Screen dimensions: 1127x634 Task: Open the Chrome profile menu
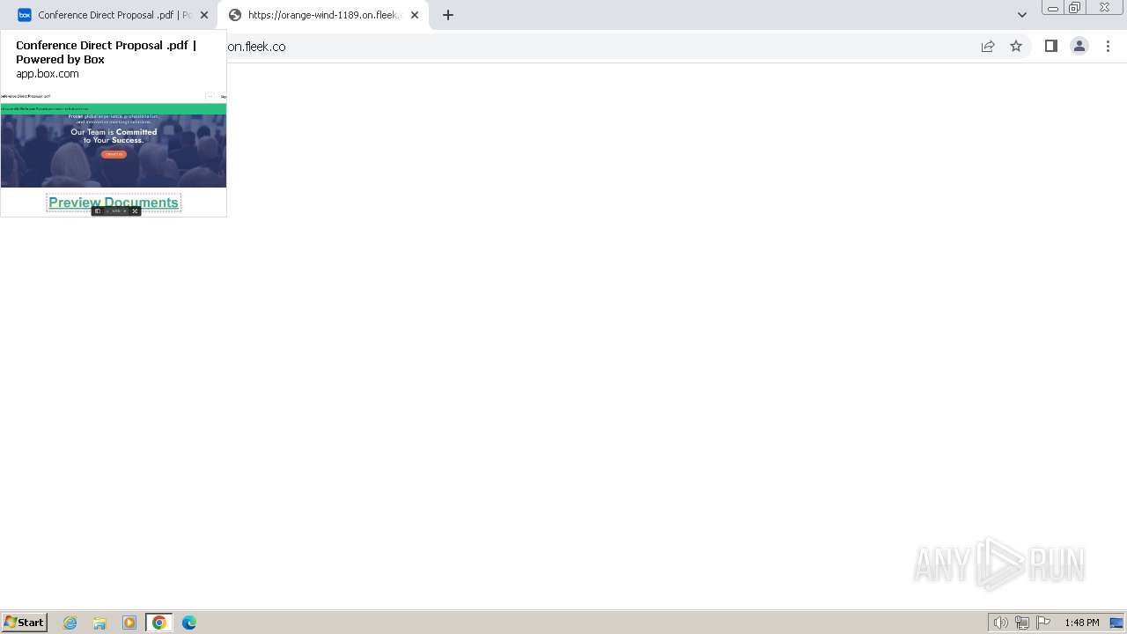(x=1079, y=47)
